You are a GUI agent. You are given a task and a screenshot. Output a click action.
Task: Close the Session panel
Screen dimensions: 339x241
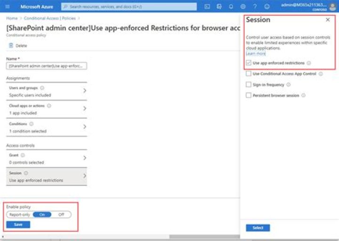pyautogui.click(x=328, y=20)
